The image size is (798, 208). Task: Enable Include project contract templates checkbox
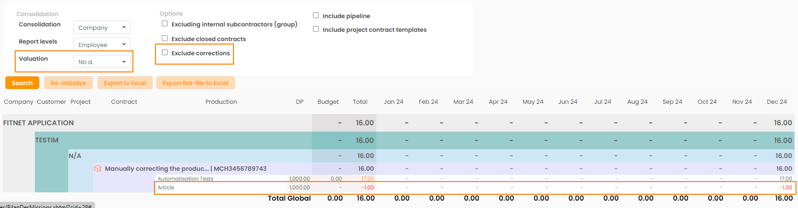click(x=316, y=29)
